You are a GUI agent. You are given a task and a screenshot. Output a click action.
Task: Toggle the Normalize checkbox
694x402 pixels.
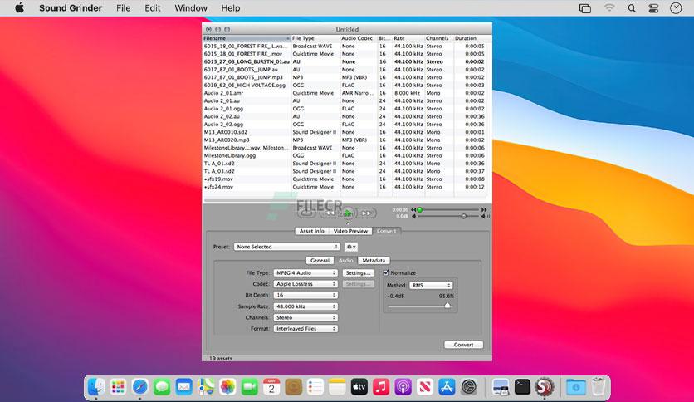coord(386,272)
